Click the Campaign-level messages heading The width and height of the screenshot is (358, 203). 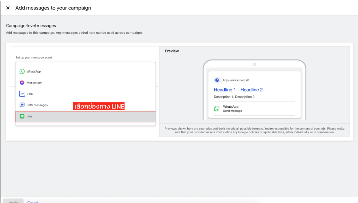coord(31,26)
